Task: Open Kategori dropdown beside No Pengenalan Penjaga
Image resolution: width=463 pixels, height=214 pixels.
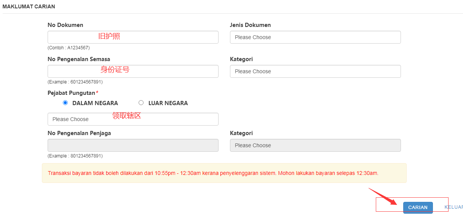Action: 315,145
